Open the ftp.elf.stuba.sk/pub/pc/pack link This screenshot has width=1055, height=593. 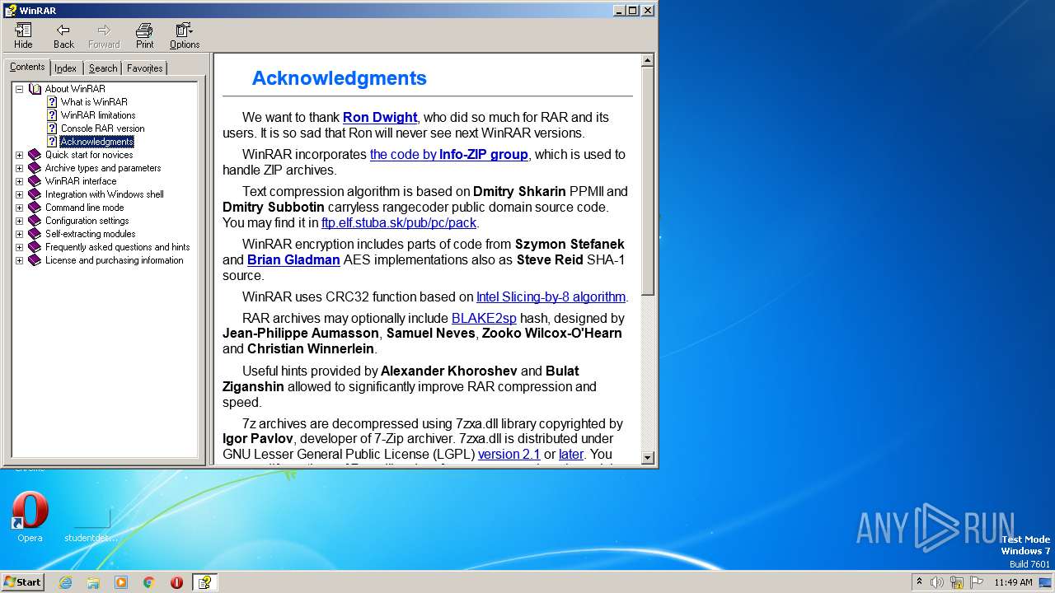(399, 223)
